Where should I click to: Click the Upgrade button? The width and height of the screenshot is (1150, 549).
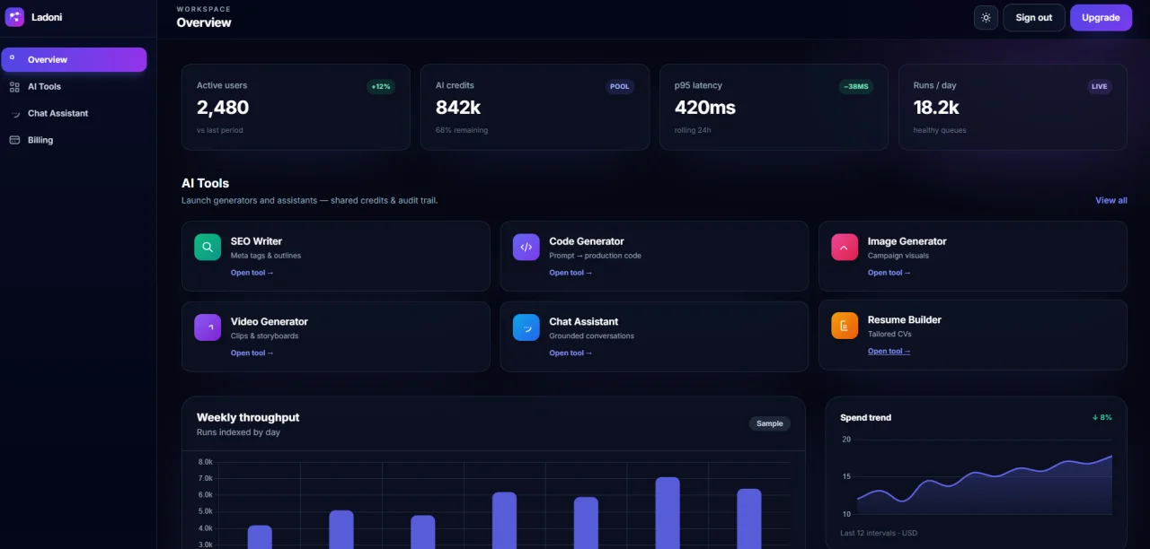[x=1101, y=18]
